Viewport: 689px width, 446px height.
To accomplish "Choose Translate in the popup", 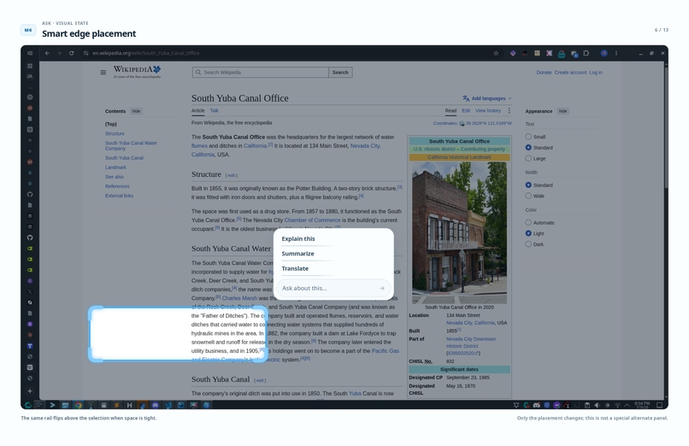I will click(295, 268).
